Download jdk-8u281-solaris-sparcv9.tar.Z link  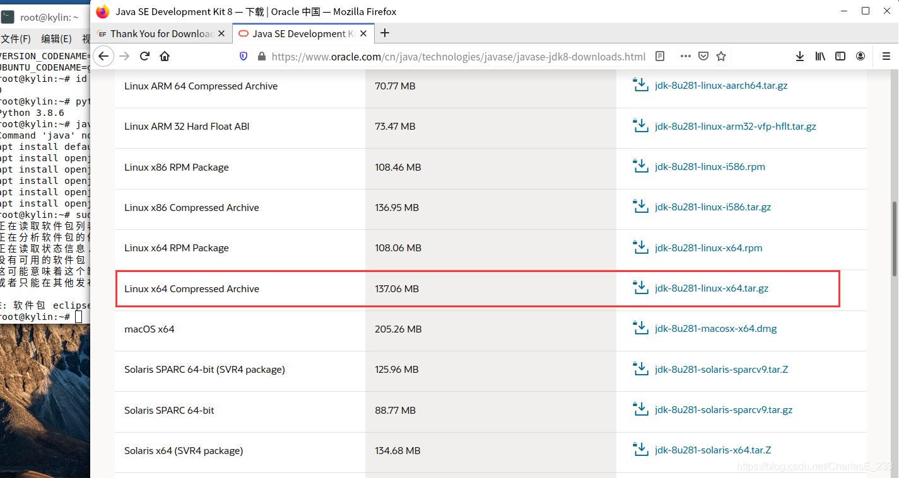(721, 369)
